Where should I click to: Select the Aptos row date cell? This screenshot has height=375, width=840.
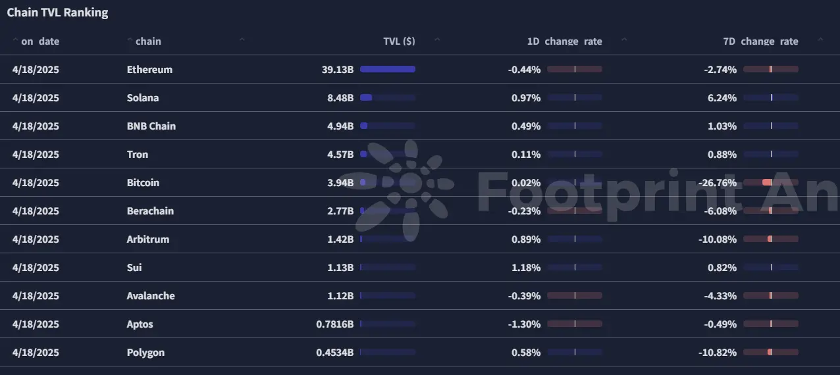(36, 324)
